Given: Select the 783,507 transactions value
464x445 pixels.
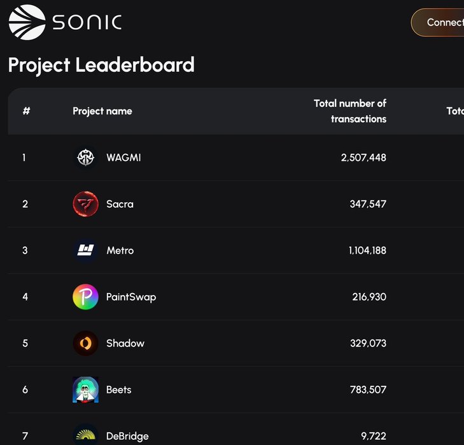Looking at the screenshot, I should tap(368, 390).
